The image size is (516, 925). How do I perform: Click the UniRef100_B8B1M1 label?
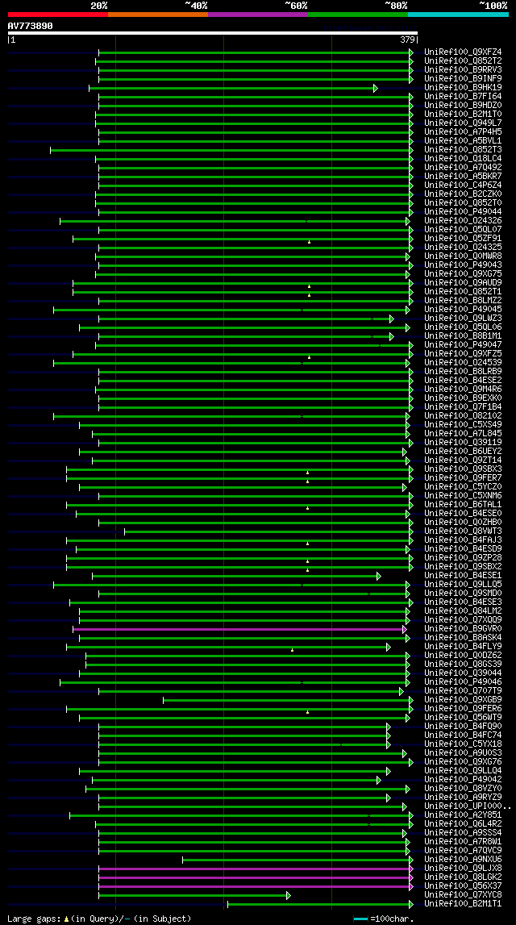pos(463,336)
